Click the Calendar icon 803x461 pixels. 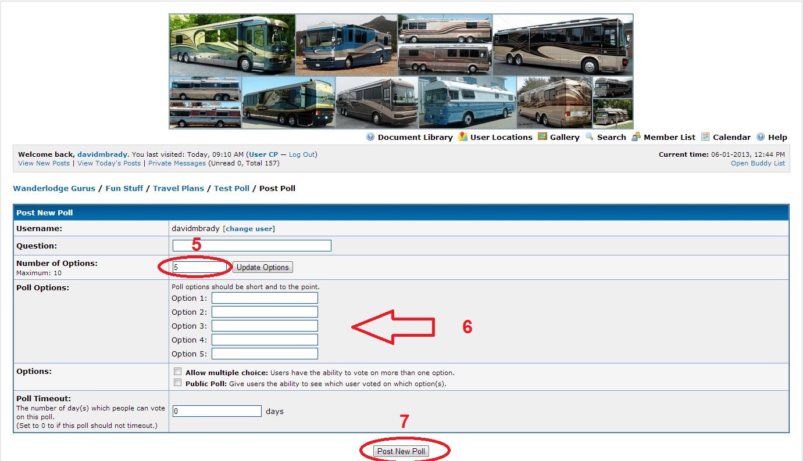pyautogui.click(x=705, y=137)
